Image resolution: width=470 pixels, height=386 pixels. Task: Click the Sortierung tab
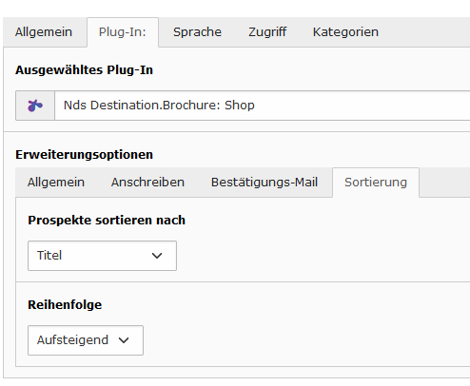click(376, 183)
